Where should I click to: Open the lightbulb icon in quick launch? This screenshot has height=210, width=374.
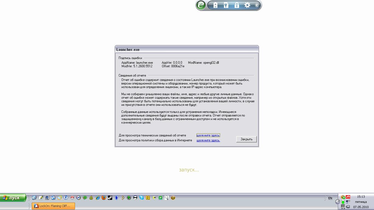pyautogui.click(x=167, y=198)
